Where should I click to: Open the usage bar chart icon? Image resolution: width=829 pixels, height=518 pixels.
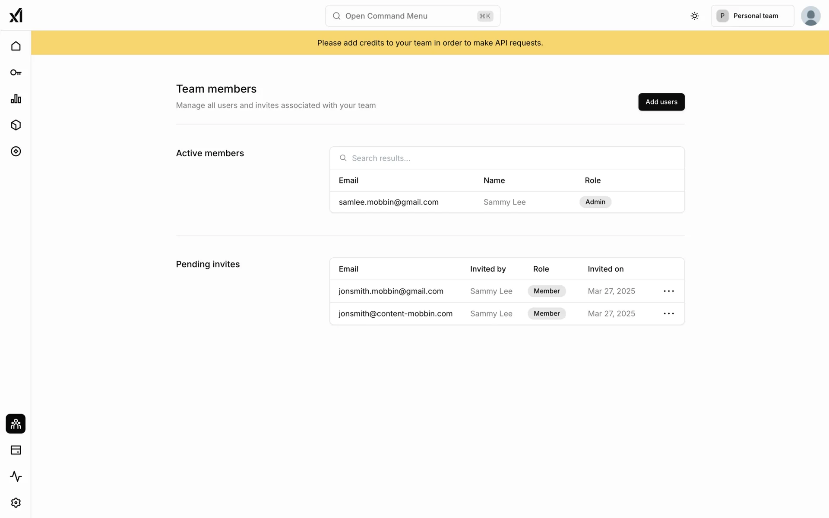click(x=16, y=99)
